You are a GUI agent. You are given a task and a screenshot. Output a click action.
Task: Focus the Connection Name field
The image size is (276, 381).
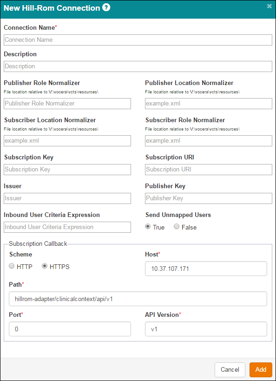point(138,40)
